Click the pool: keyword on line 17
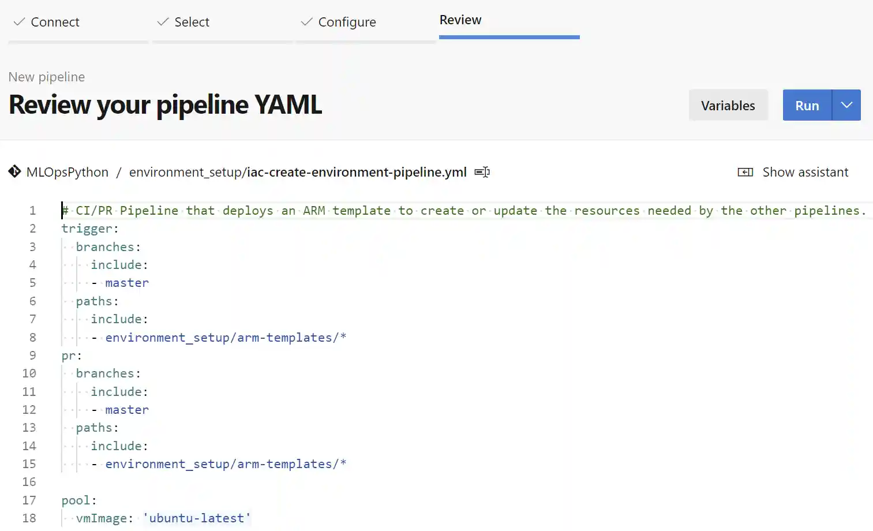Image resolution: width=873 pixels, height=531 pixels. [x=79, y=500]
